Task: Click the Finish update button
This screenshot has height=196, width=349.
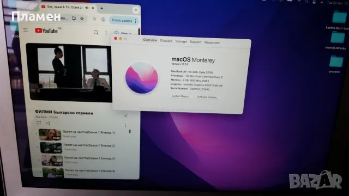Action: (122, 21)
